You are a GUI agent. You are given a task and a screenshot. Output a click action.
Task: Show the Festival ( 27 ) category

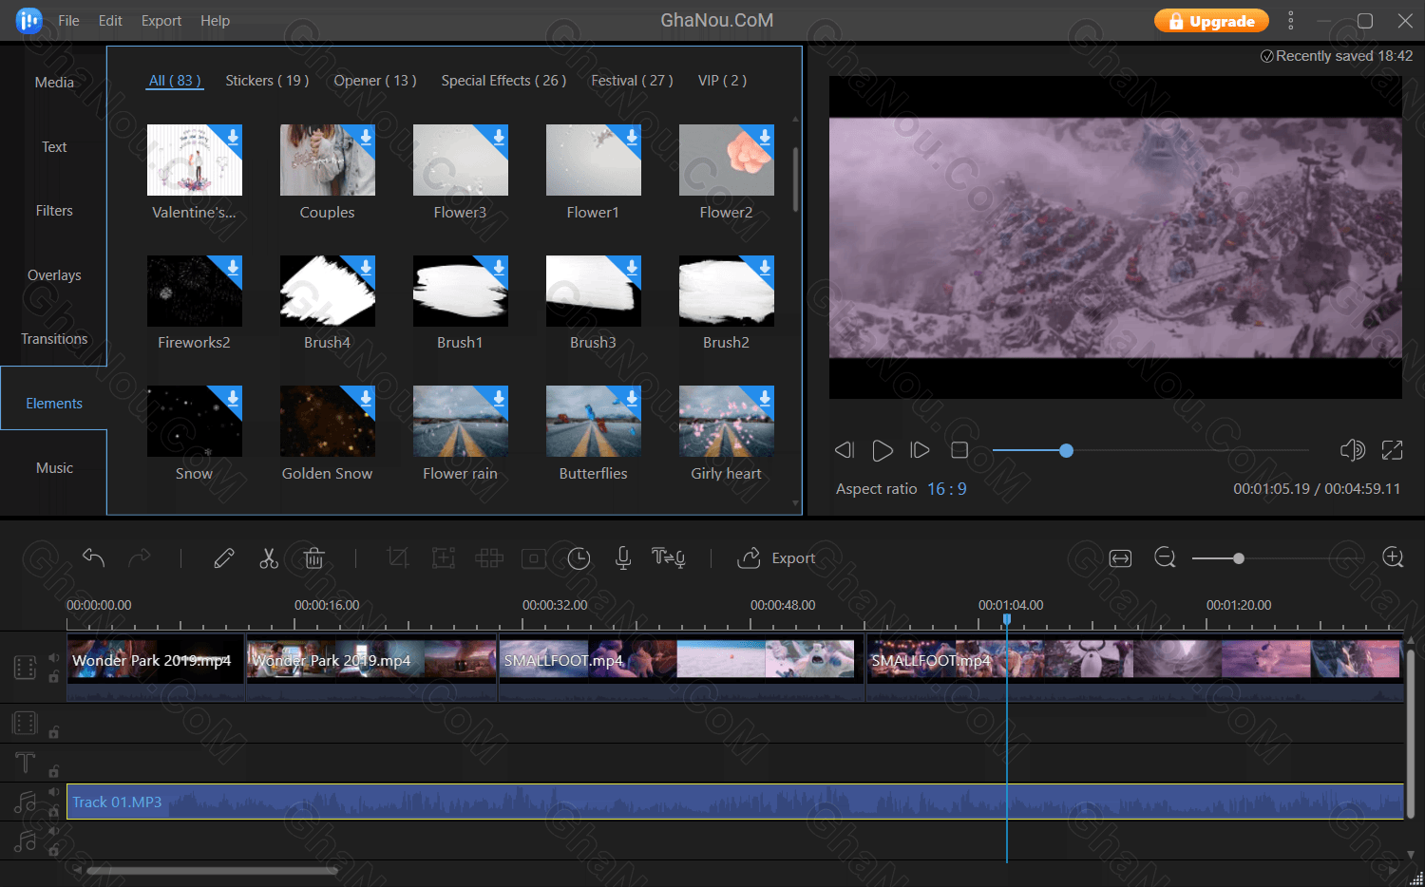tap(632, 81)
